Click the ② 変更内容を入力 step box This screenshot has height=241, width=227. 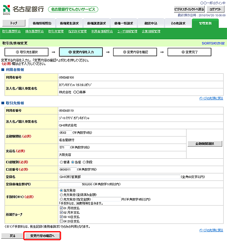(81, 52)
